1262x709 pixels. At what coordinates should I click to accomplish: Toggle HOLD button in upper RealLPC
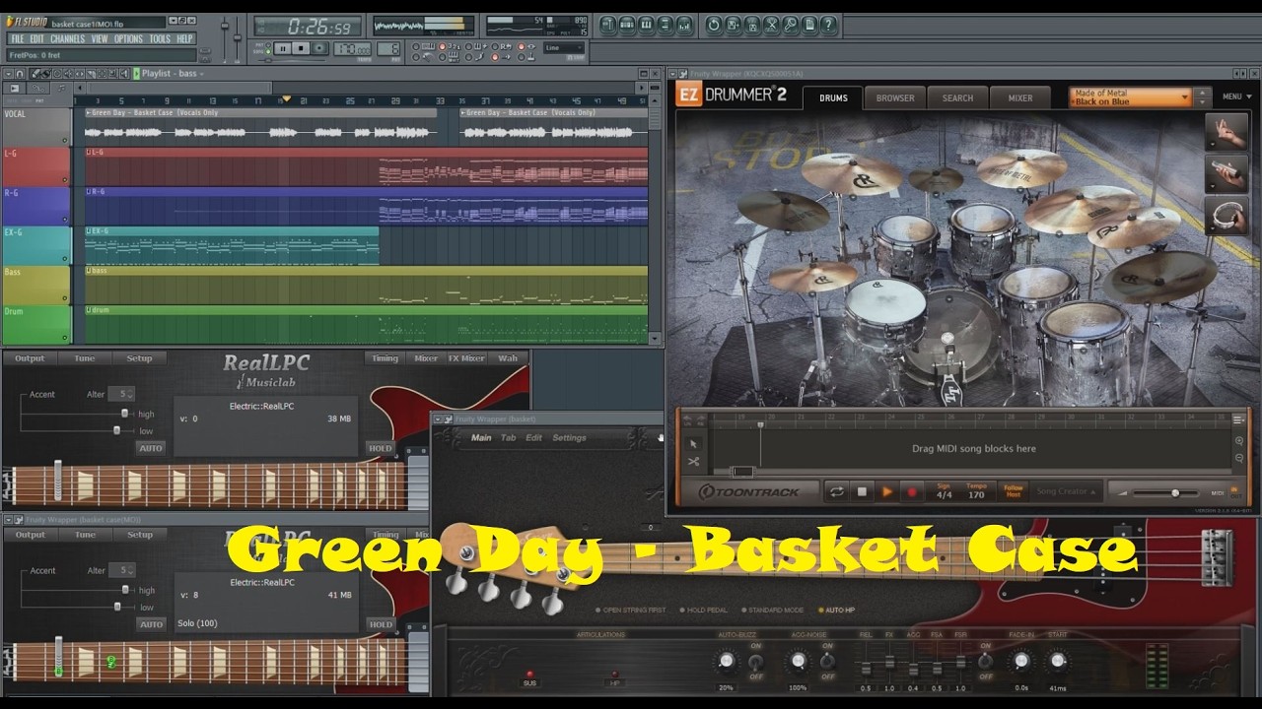coord(381,448)
